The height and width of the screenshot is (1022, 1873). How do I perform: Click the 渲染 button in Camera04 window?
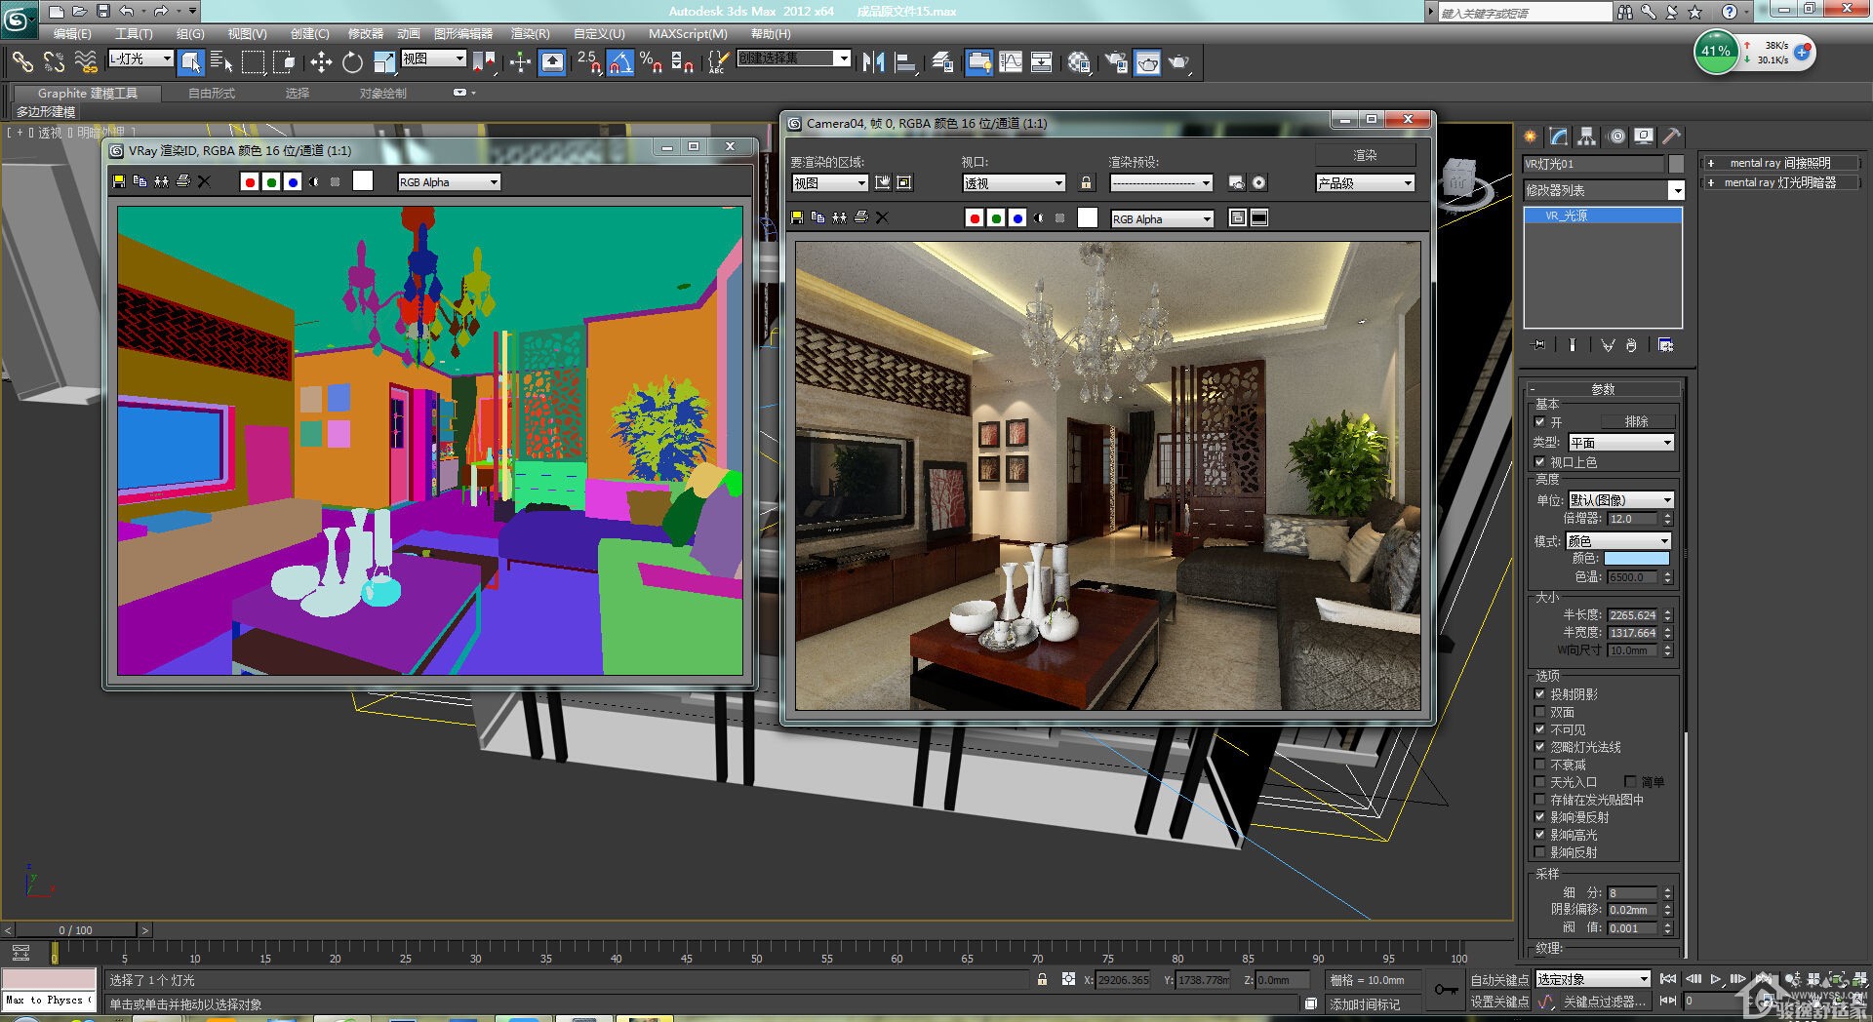1365,155
